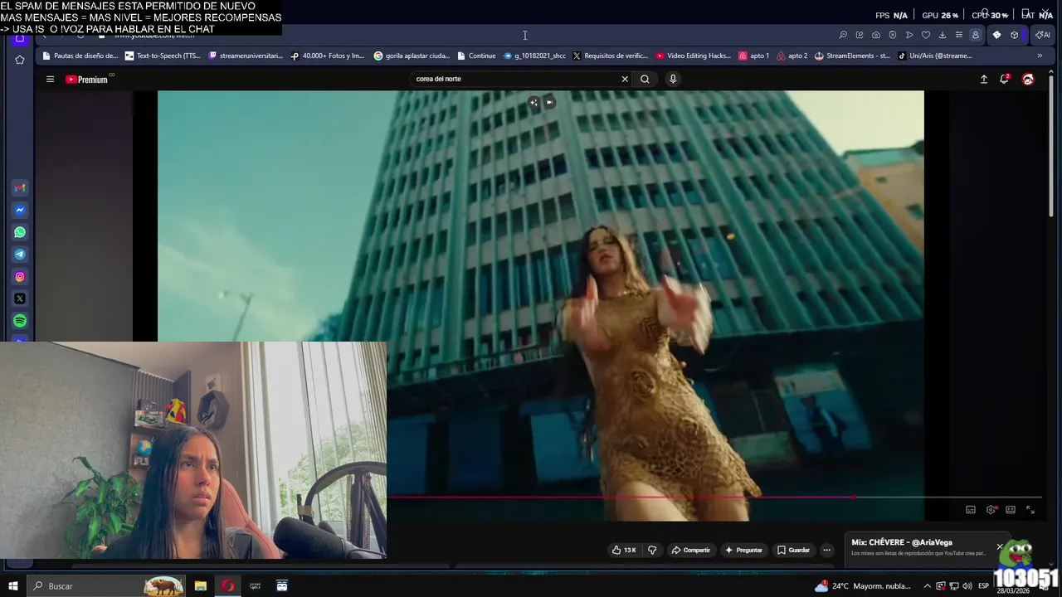Open Spotify in the Opera sidebar

20,321
